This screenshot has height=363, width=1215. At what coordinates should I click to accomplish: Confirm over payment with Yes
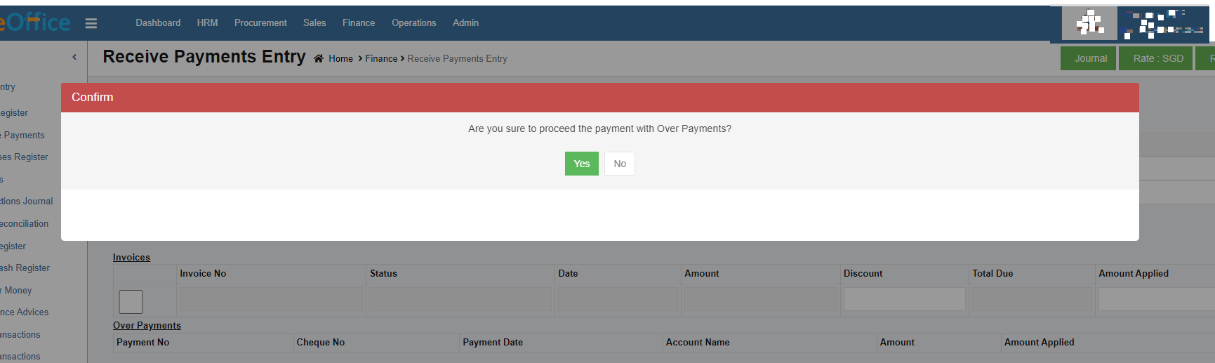[x=581, y=164]
